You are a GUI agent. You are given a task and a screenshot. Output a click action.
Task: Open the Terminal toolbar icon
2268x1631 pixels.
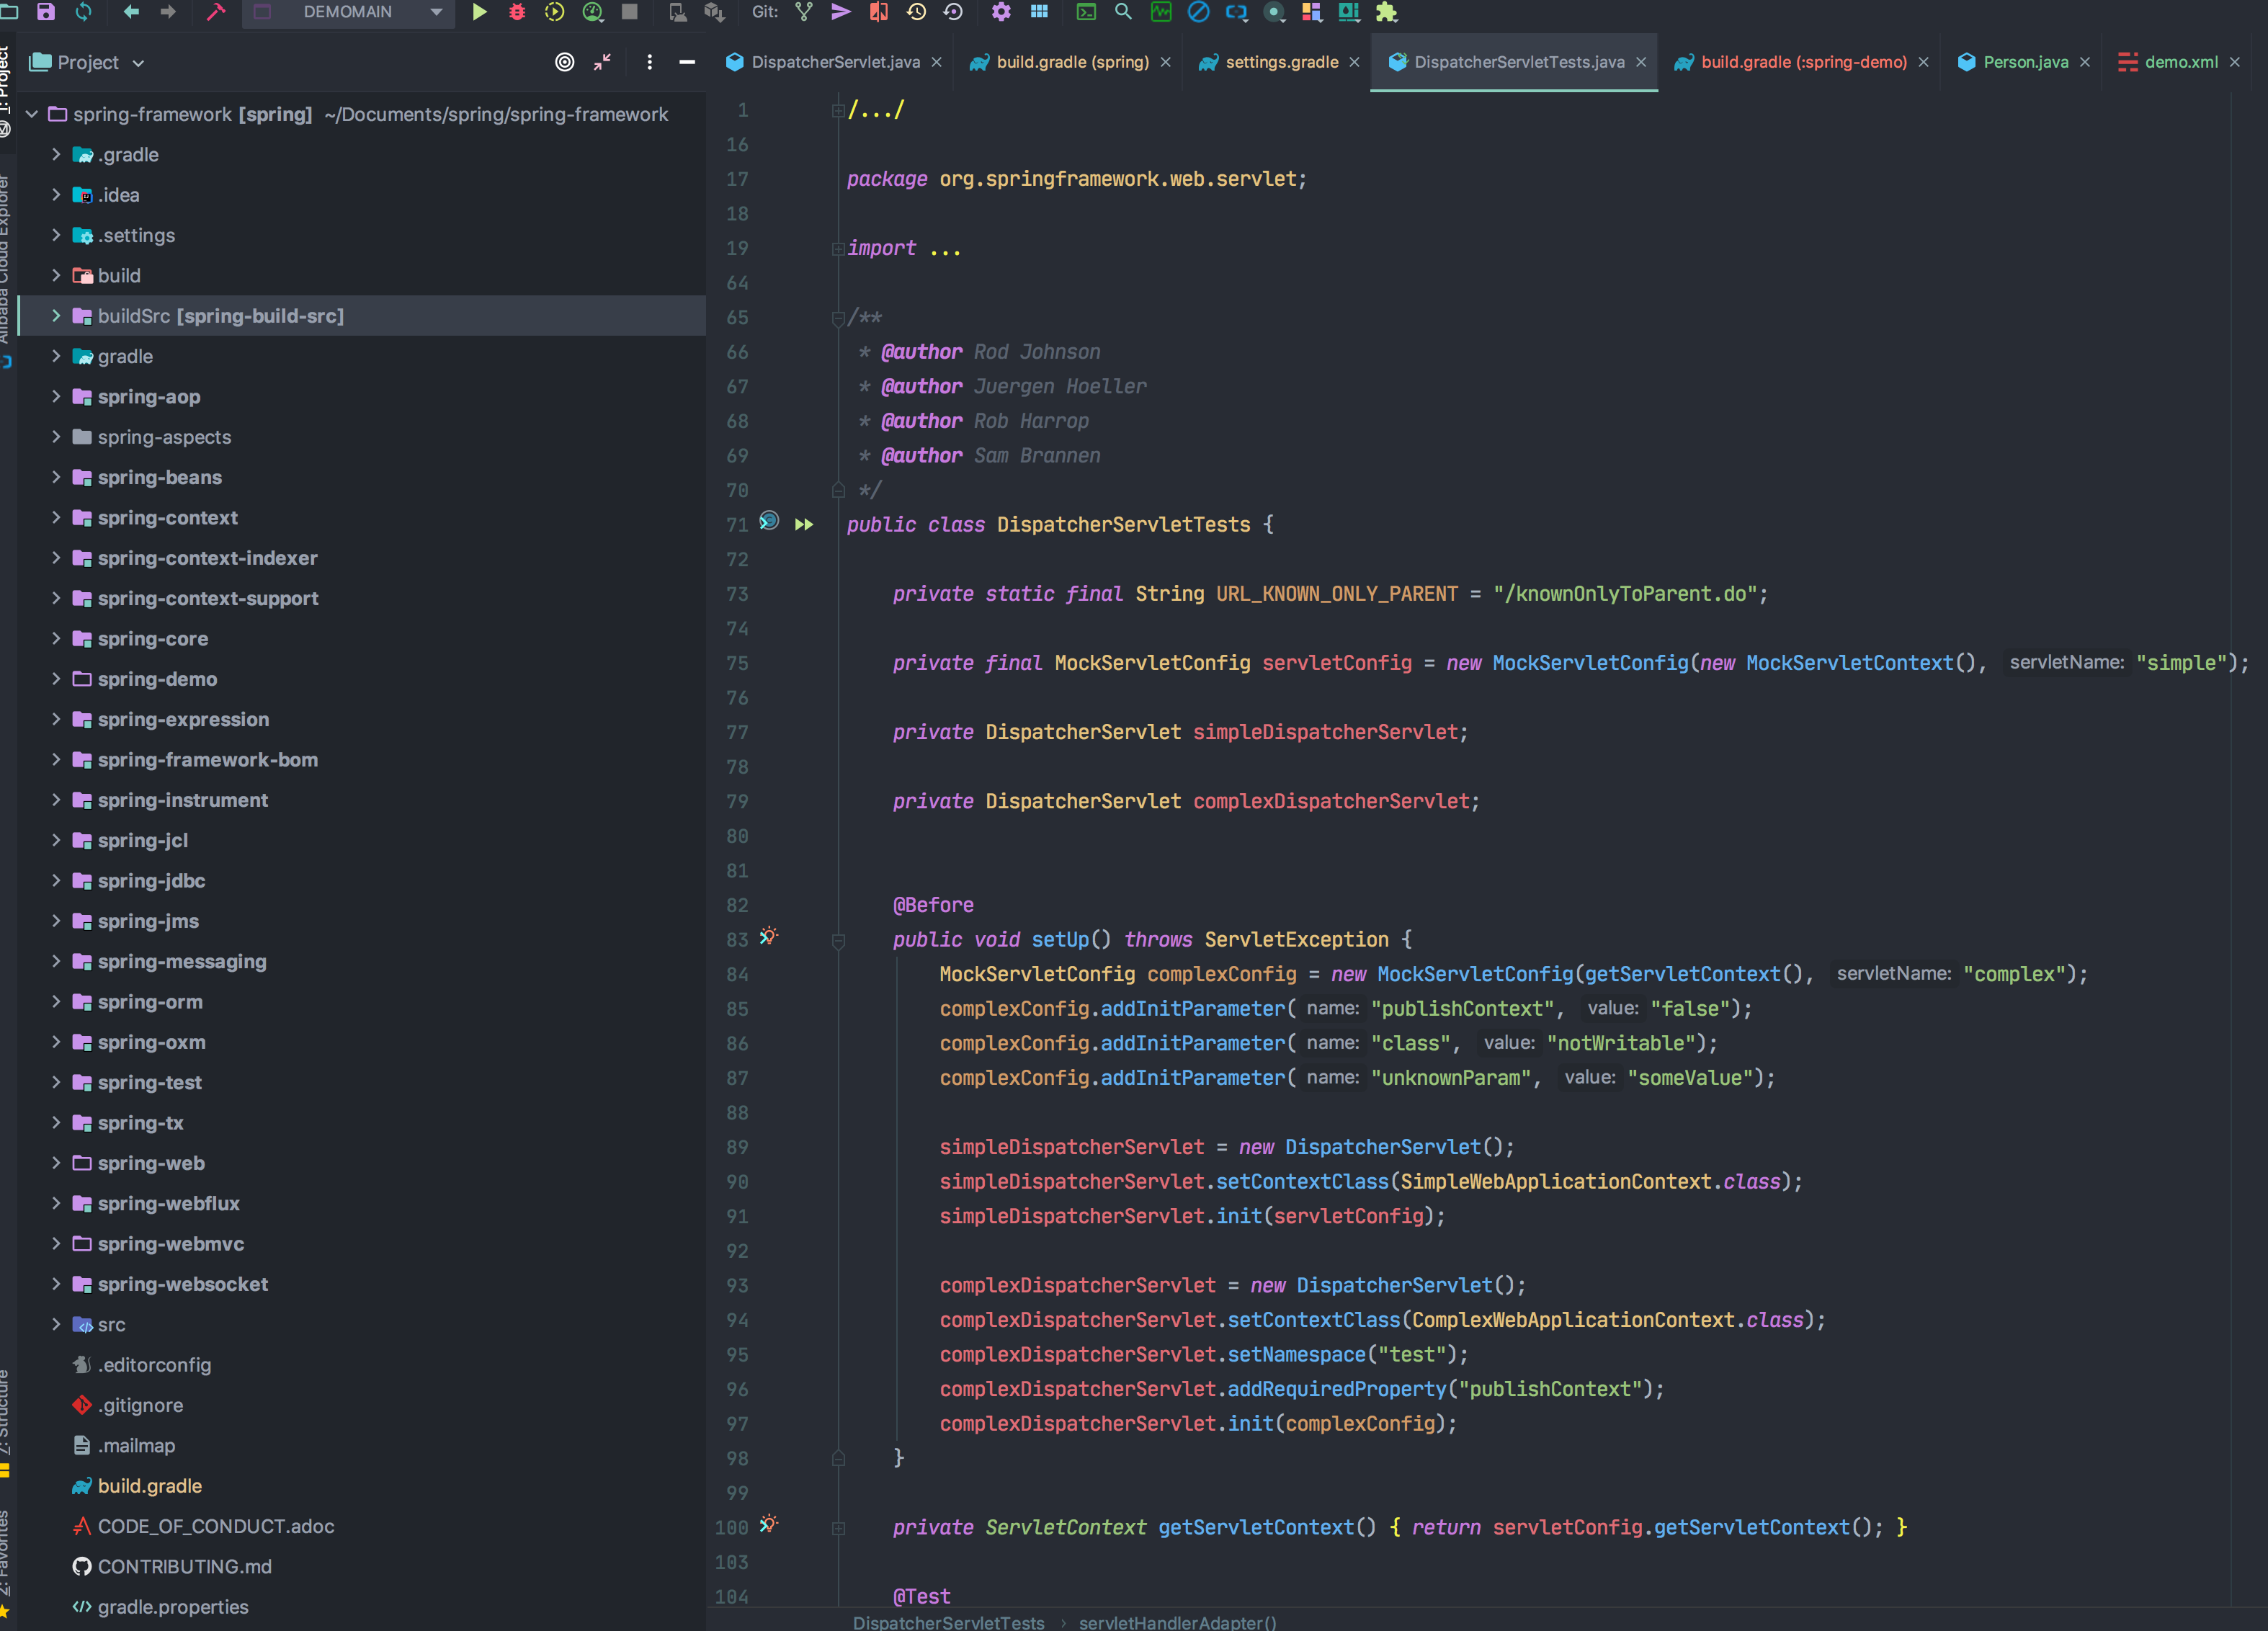[1086, 12]
